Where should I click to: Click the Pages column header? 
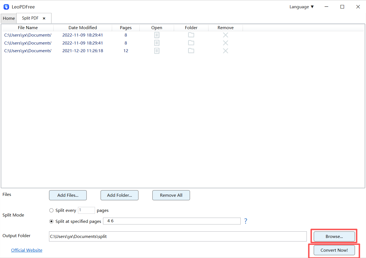tap(126, 28)
